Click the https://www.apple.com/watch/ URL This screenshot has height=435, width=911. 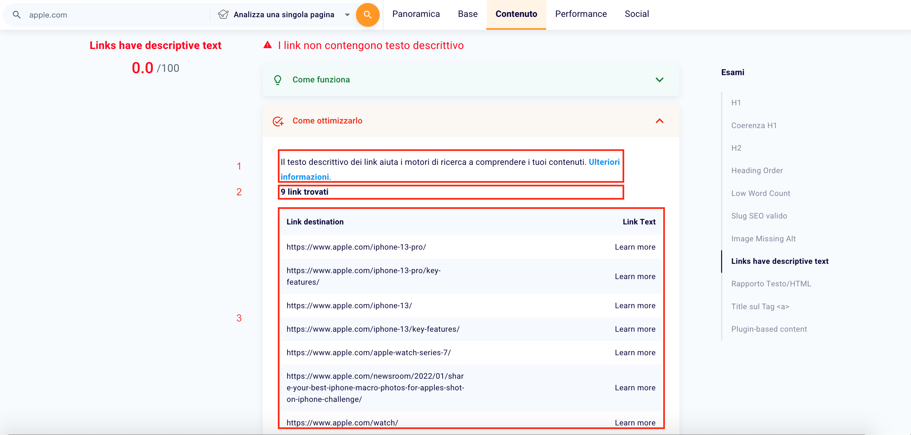pyautogui.click(x=342, y=423)
